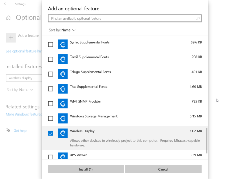Select the WMI SNMP Provider name
Image resolution: width=233 pixels, height=179 pixels.
[85, 102]
